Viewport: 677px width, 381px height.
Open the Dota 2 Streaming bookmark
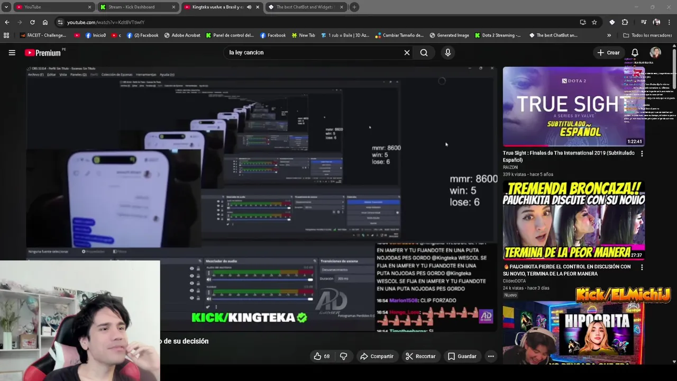[497, 35]
